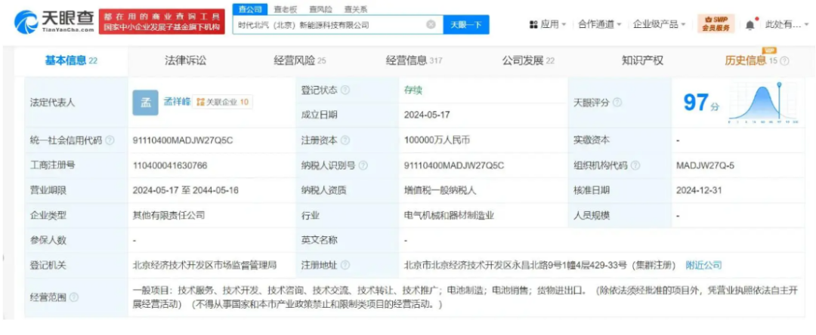Open help icon beside 纳税人识别号
The height and width of the screenshot is (335, 816).
pos(363,166)
